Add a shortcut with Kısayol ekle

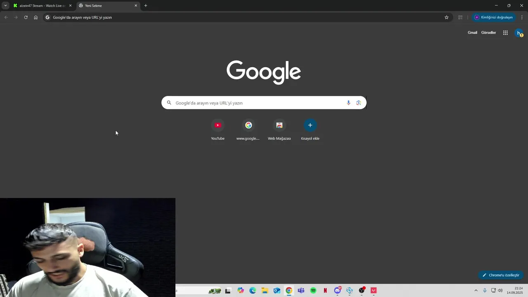[310, 130]
